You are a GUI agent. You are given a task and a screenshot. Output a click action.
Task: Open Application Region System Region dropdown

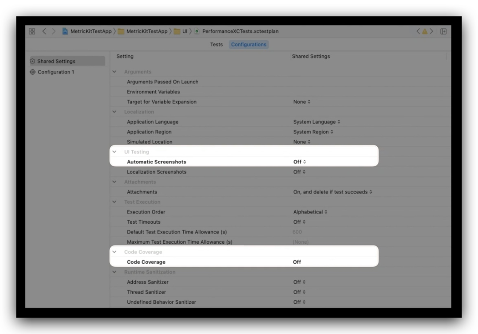313,132
